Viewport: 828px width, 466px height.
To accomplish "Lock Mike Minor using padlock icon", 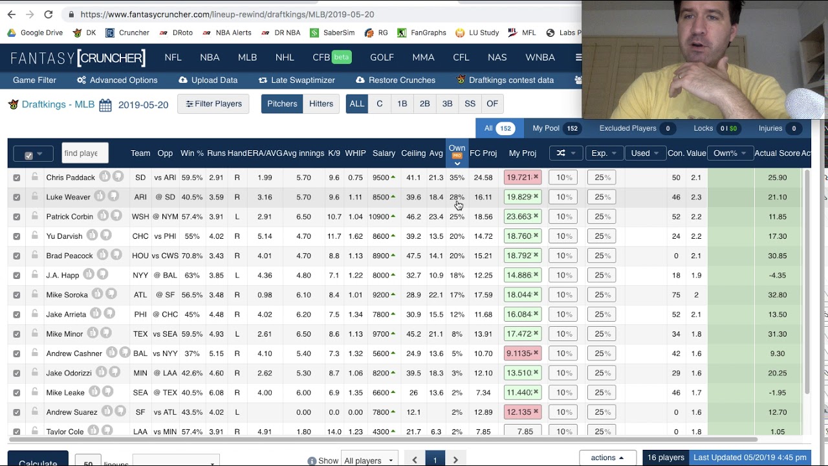I will 35,333.
